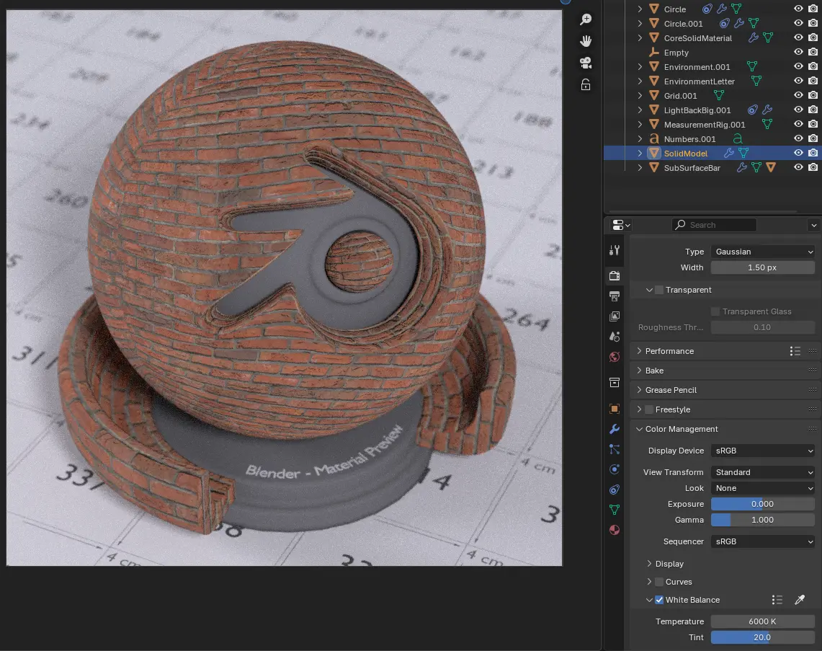
Task: Enable the Freestyle checkbox
Action: coord(650,409)
